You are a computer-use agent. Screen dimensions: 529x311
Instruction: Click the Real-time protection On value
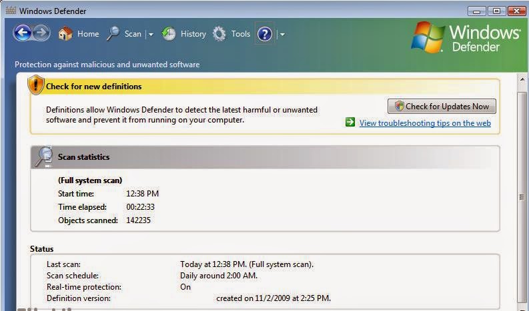(x=185, y=287)
